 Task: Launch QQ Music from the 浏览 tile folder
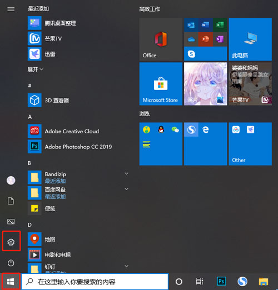coord(146,129)
